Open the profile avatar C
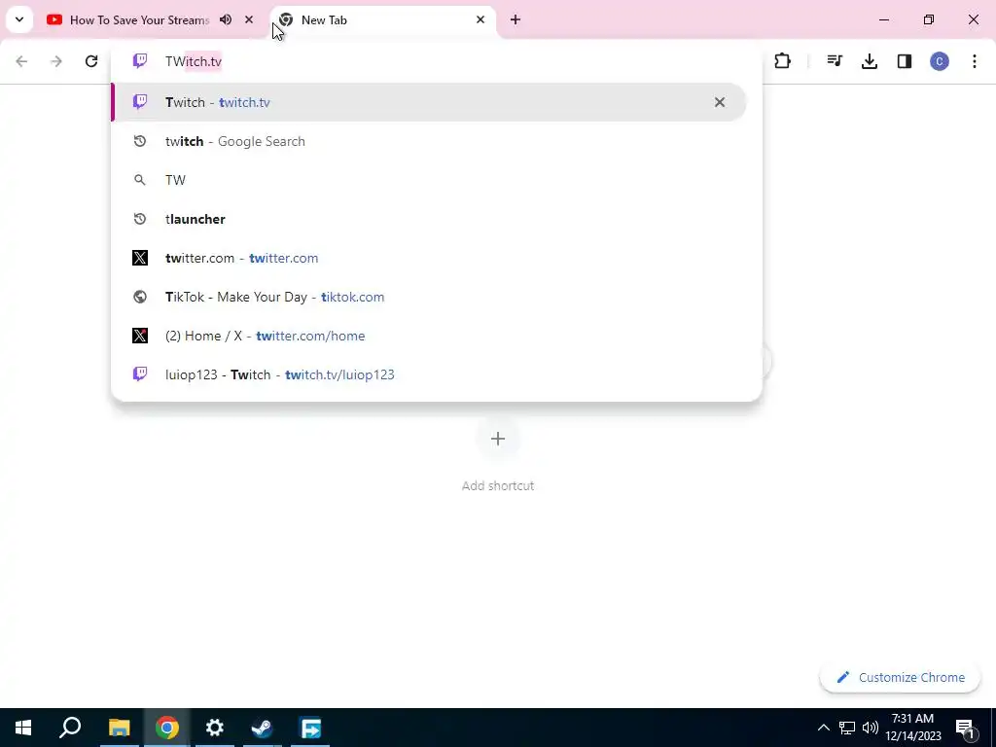This screenshot has height=747, width=996. coord(940,61)
